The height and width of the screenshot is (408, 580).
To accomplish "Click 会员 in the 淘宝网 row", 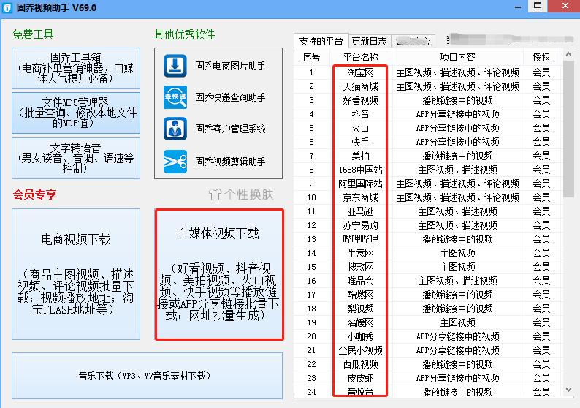I will click(541, 72).
